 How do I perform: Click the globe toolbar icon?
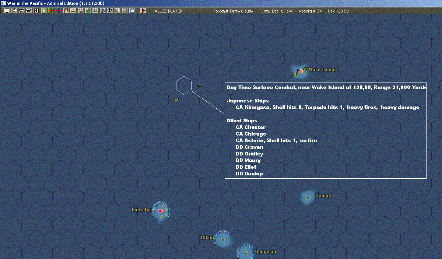pos(102,11)
